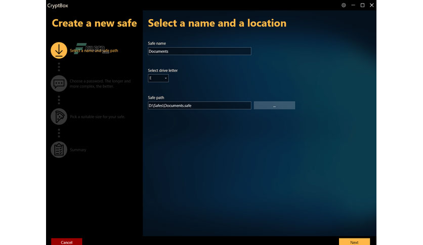Cancel the new safe wizard

point(66,242)
